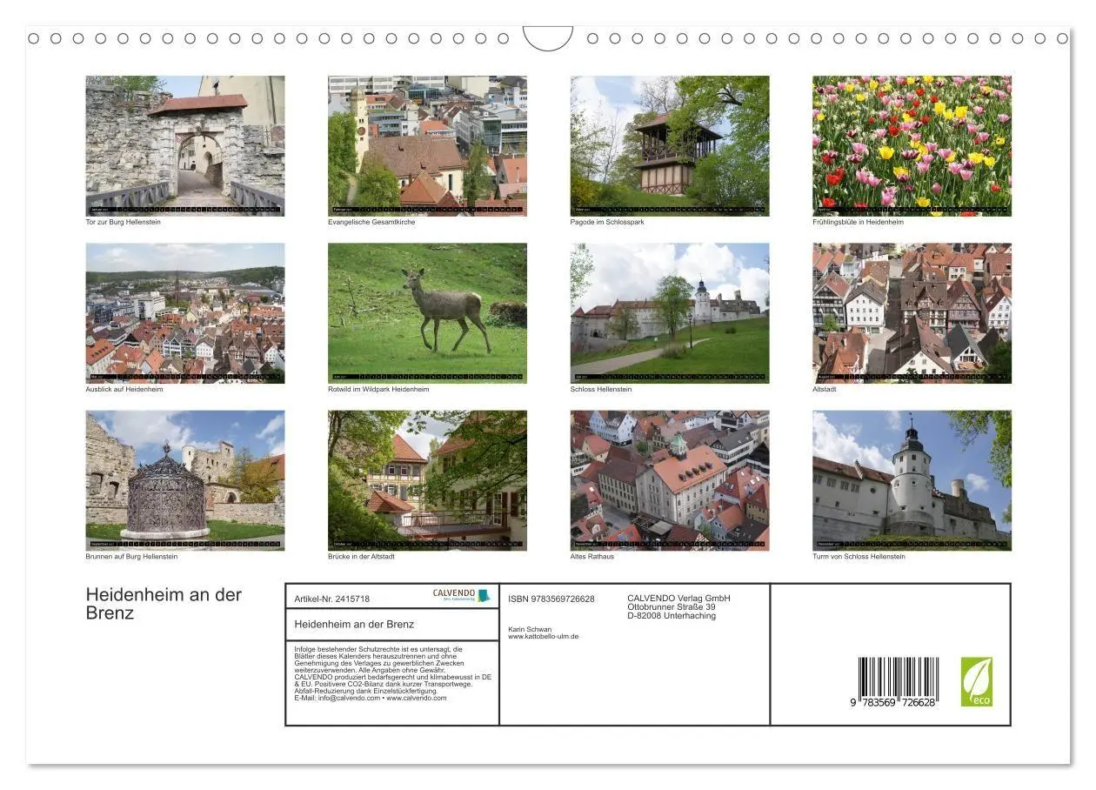The image size is (1096, 790).
Task: Click the 'Altstadt' caption
Action: 825,389
